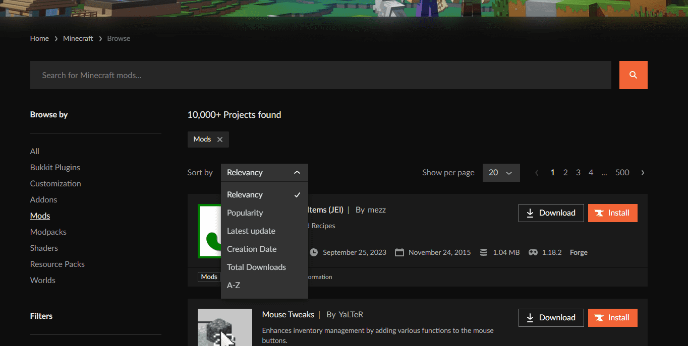Screen dimensions: 688x346
Task: Browse the Shaders category
Action: coord(44,248)
